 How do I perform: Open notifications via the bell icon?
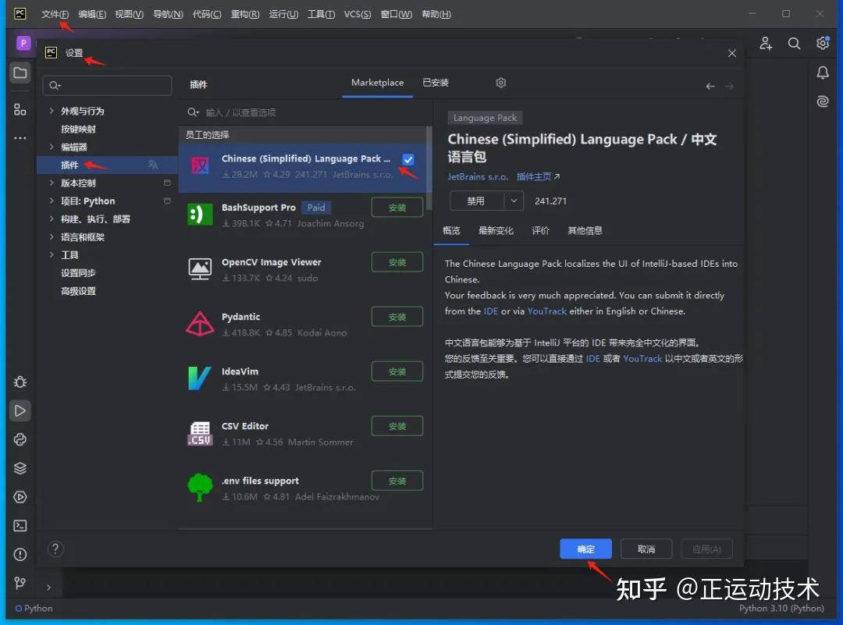[x=823, y=73]
